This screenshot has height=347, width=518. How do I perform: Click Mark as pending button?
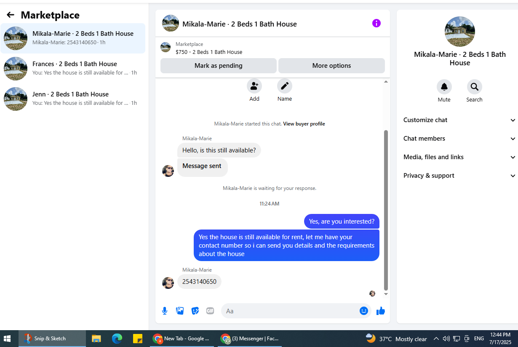[x=219, y=66]
